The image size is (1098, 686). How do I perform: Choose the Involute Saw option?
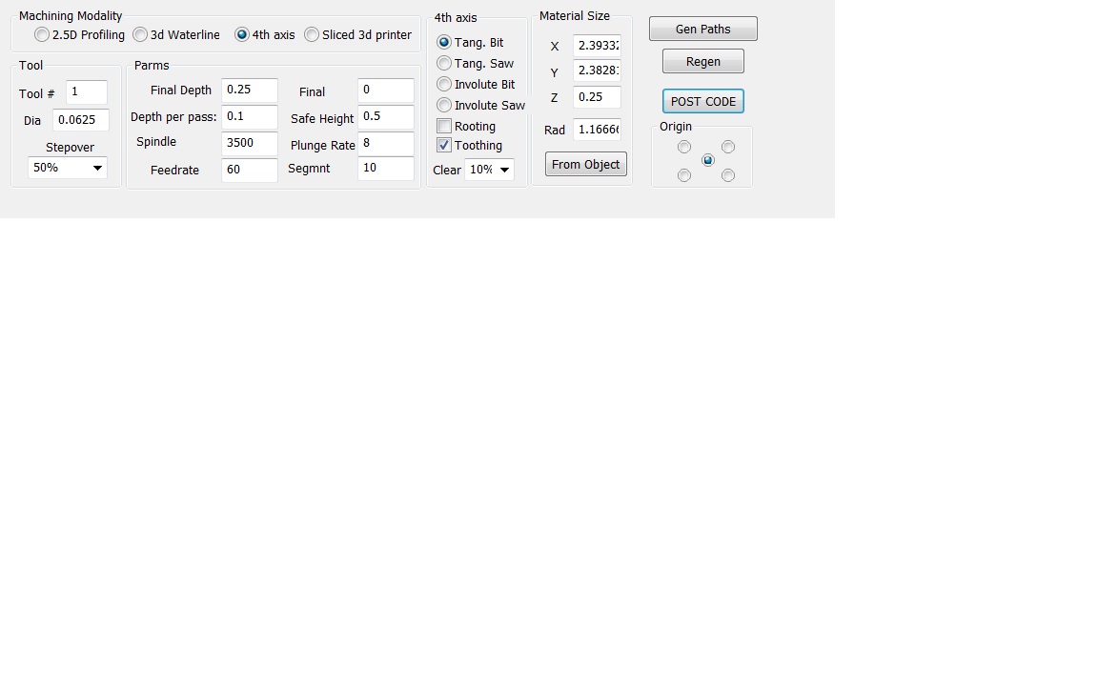[444, 106]
